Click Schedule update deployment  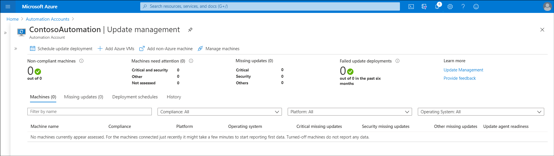(61, 49)
